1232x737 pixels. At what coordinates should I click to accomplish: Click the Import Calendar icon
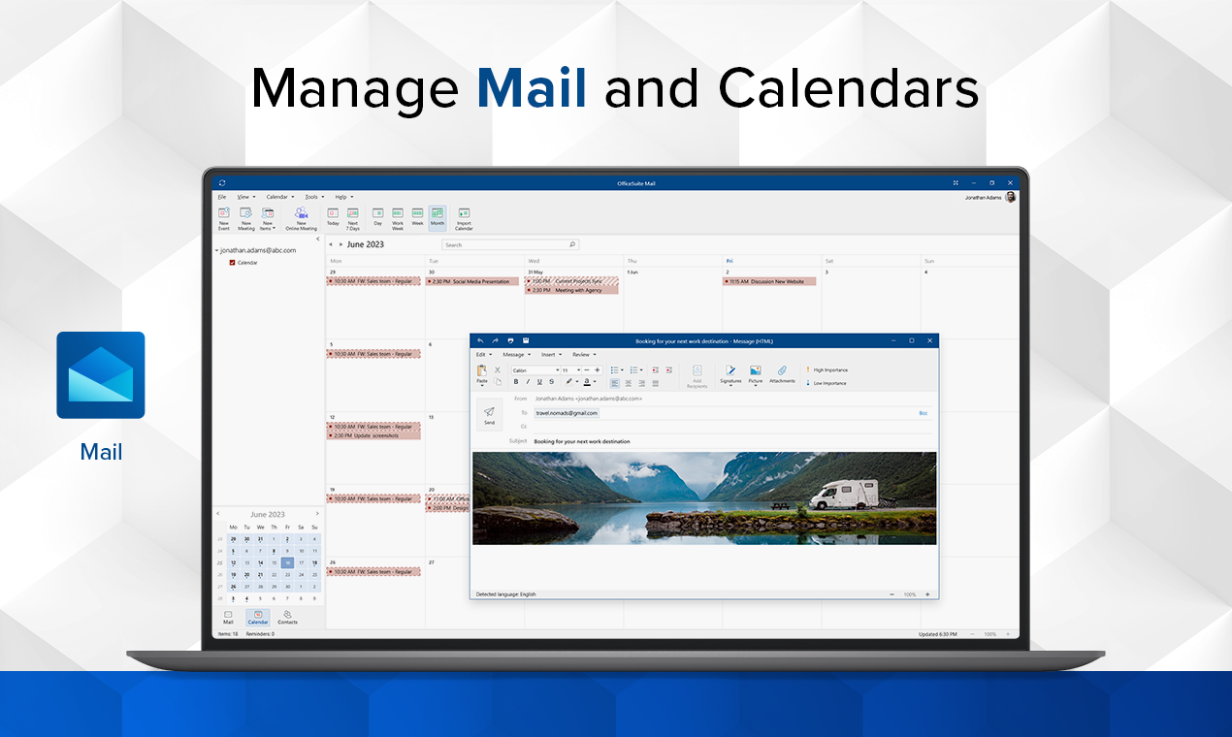464,212
